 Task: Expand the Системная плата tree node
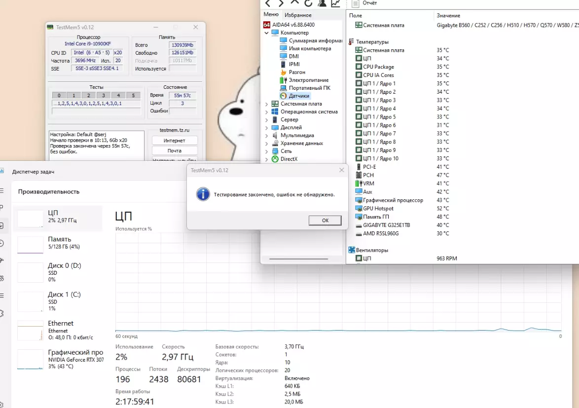[x=267, y=104]
